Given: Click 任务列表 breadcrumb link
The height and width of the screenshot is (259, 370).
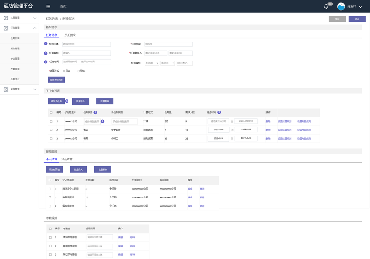Looking at the screenshot, I should pos(52,18).
